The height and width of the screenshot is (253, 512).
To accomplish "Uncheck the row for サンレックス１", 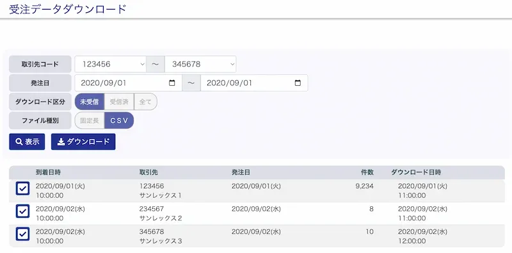I will (22, 188).
